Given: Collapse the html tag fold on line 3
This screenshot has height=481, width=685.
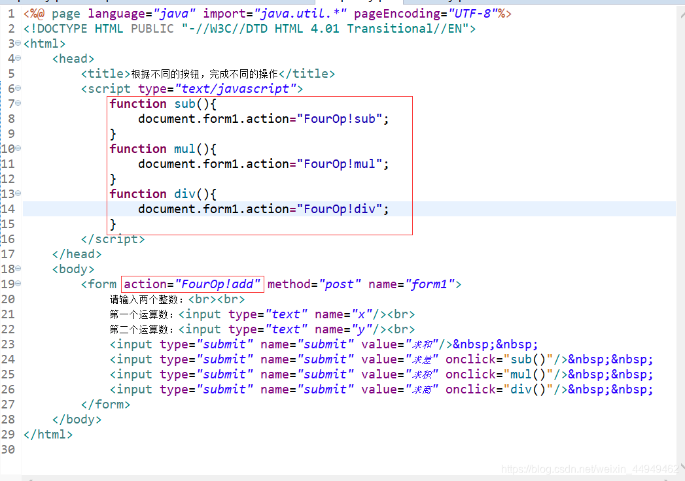Looking at the screenshot, I should click(18, 43).
